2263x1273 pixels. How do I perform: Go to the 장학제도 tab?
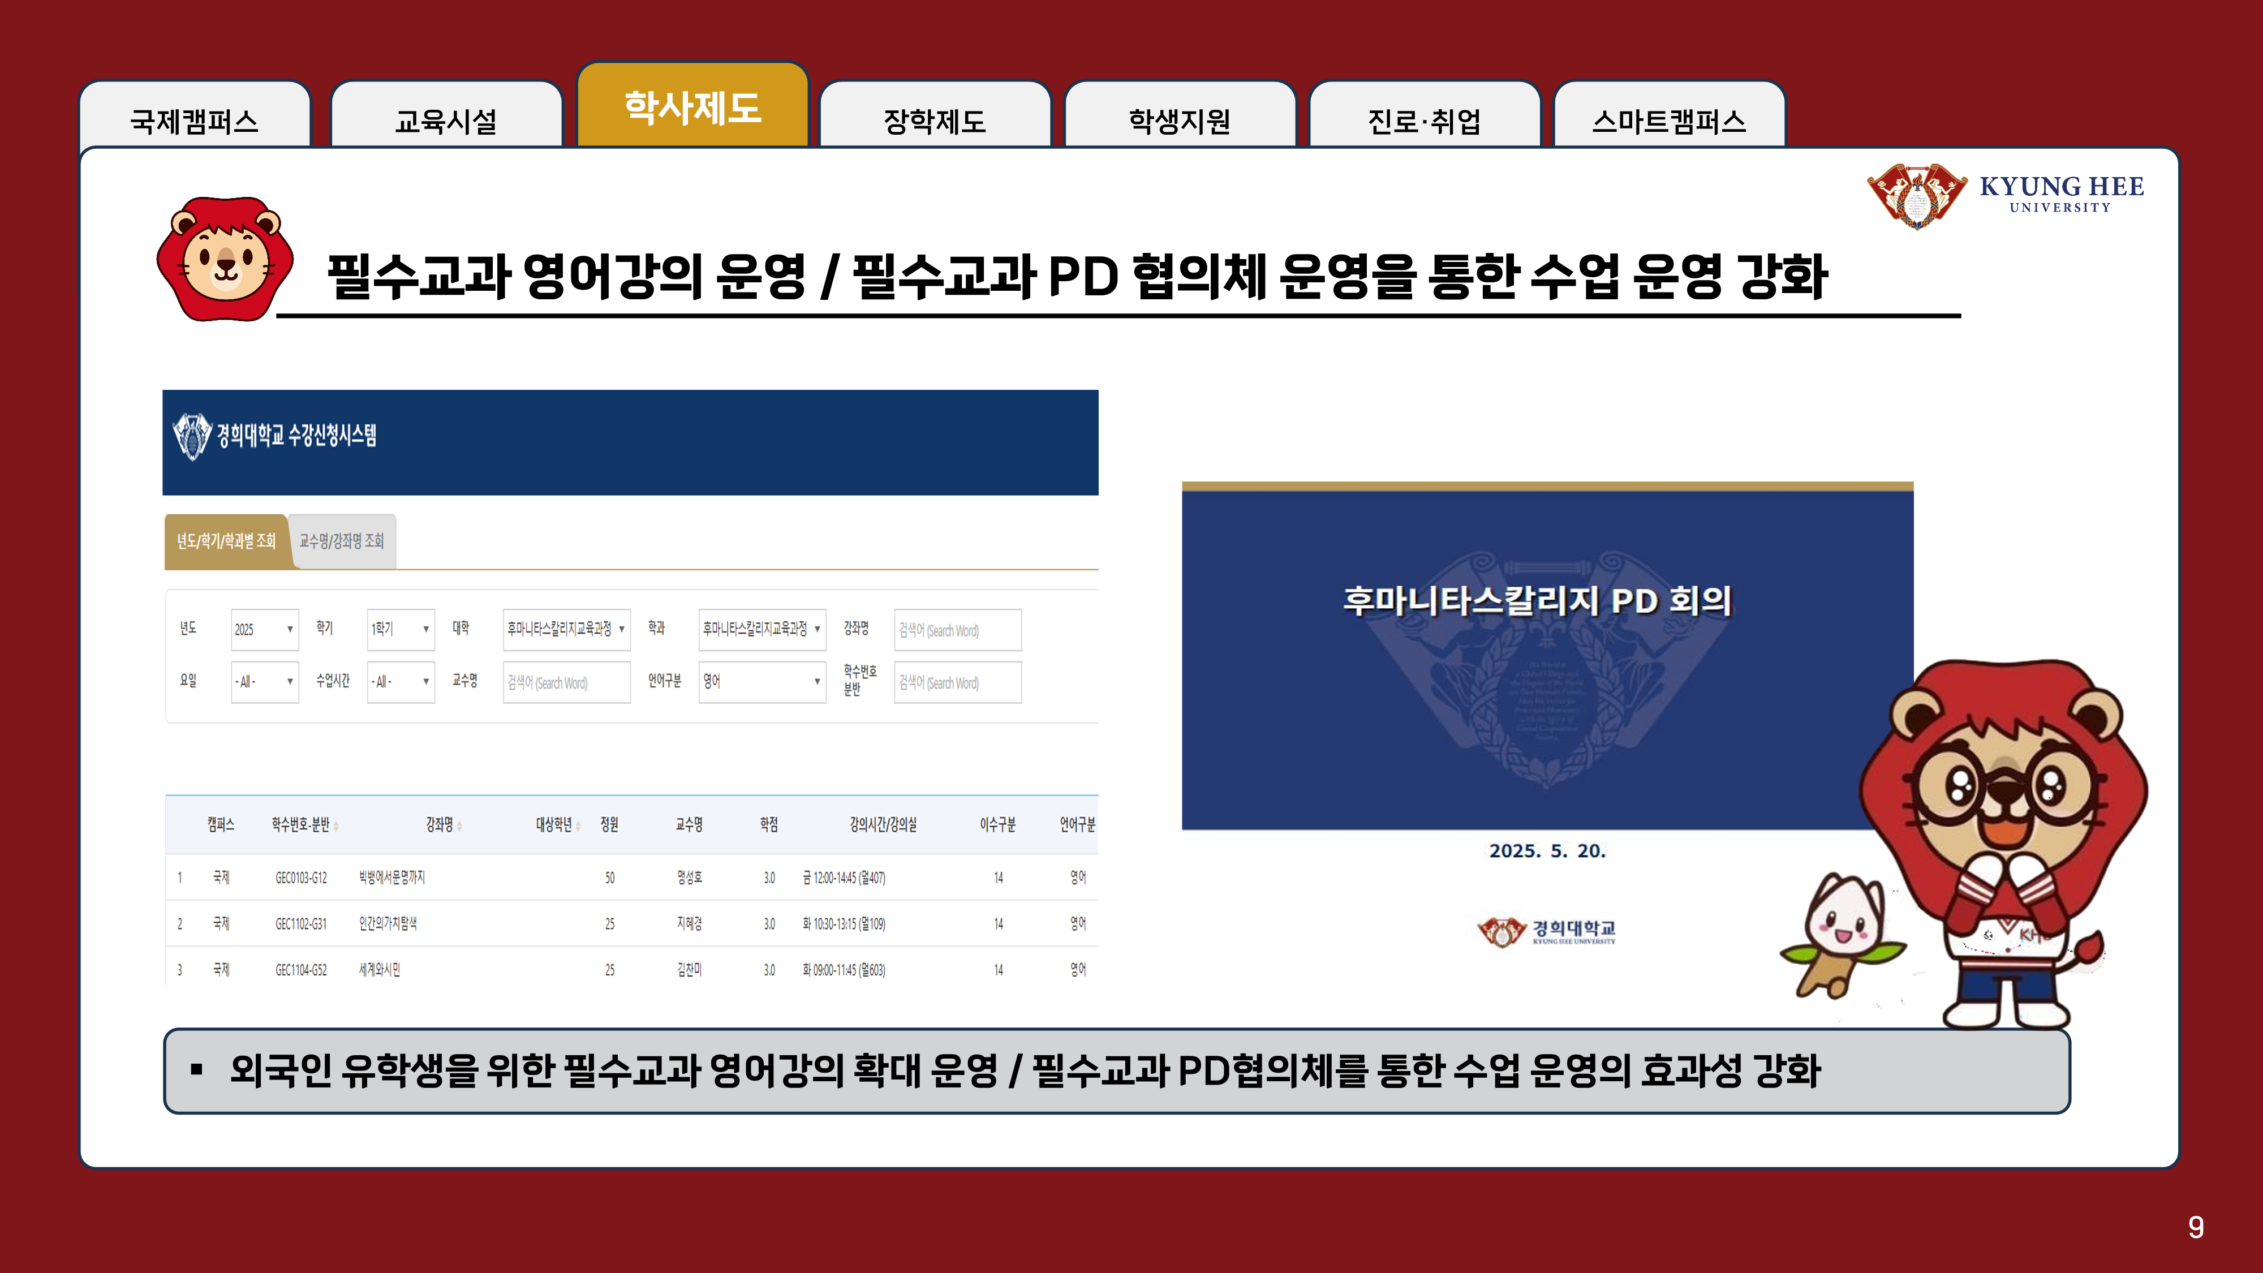tap(935, 114)
